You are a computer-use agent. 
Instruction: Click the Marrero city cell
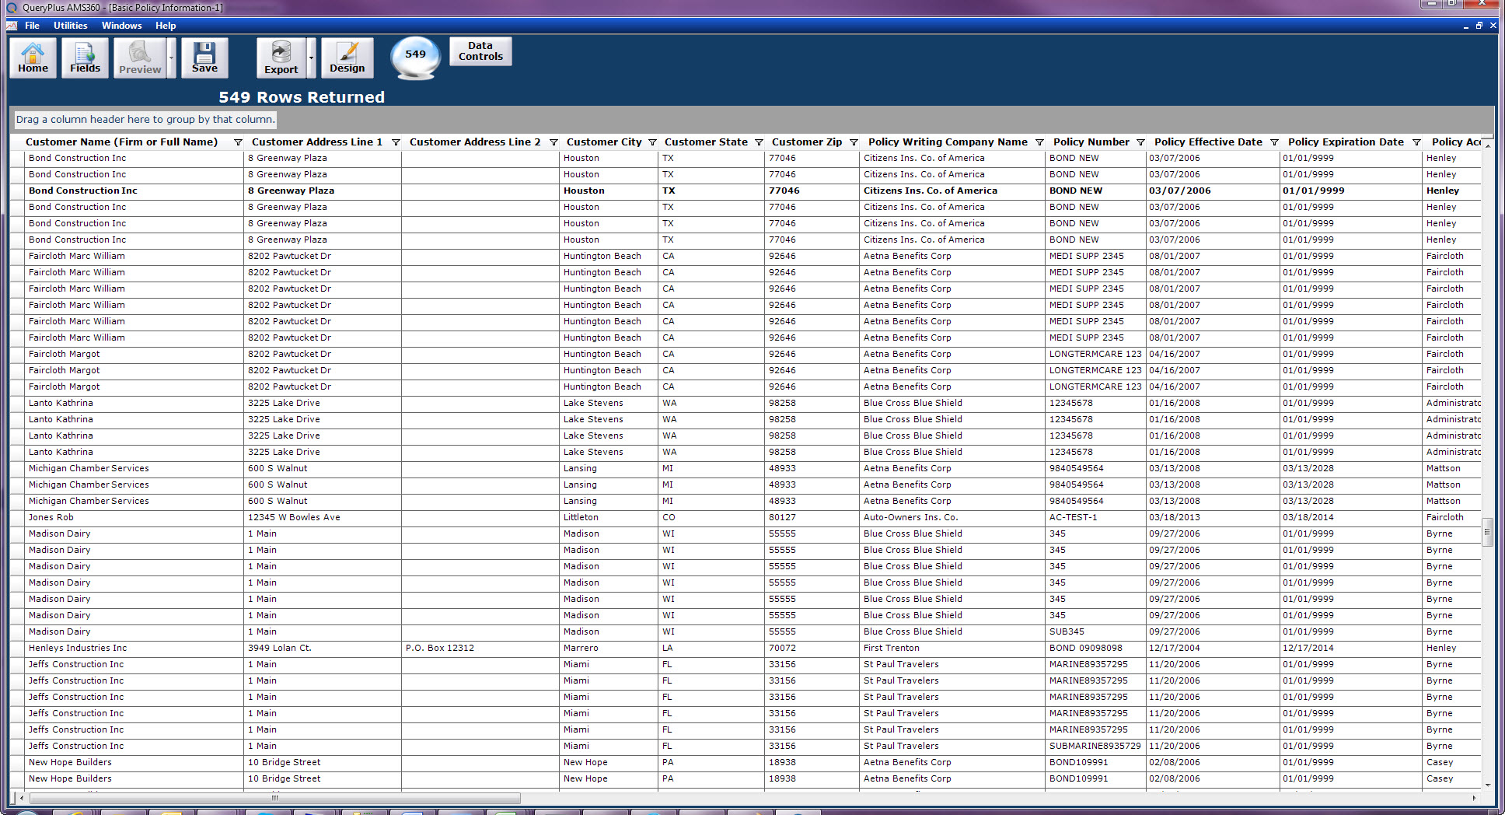coord(609,648)
